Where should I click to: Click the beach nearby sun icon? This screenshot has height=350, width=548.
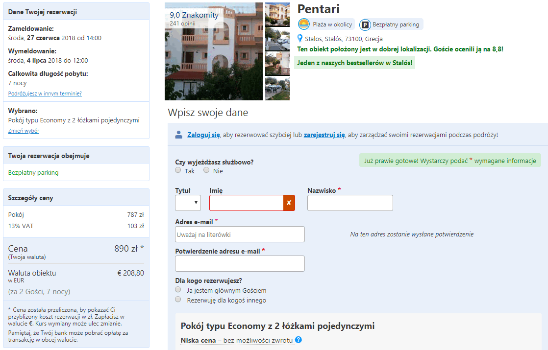pos(304,24)
